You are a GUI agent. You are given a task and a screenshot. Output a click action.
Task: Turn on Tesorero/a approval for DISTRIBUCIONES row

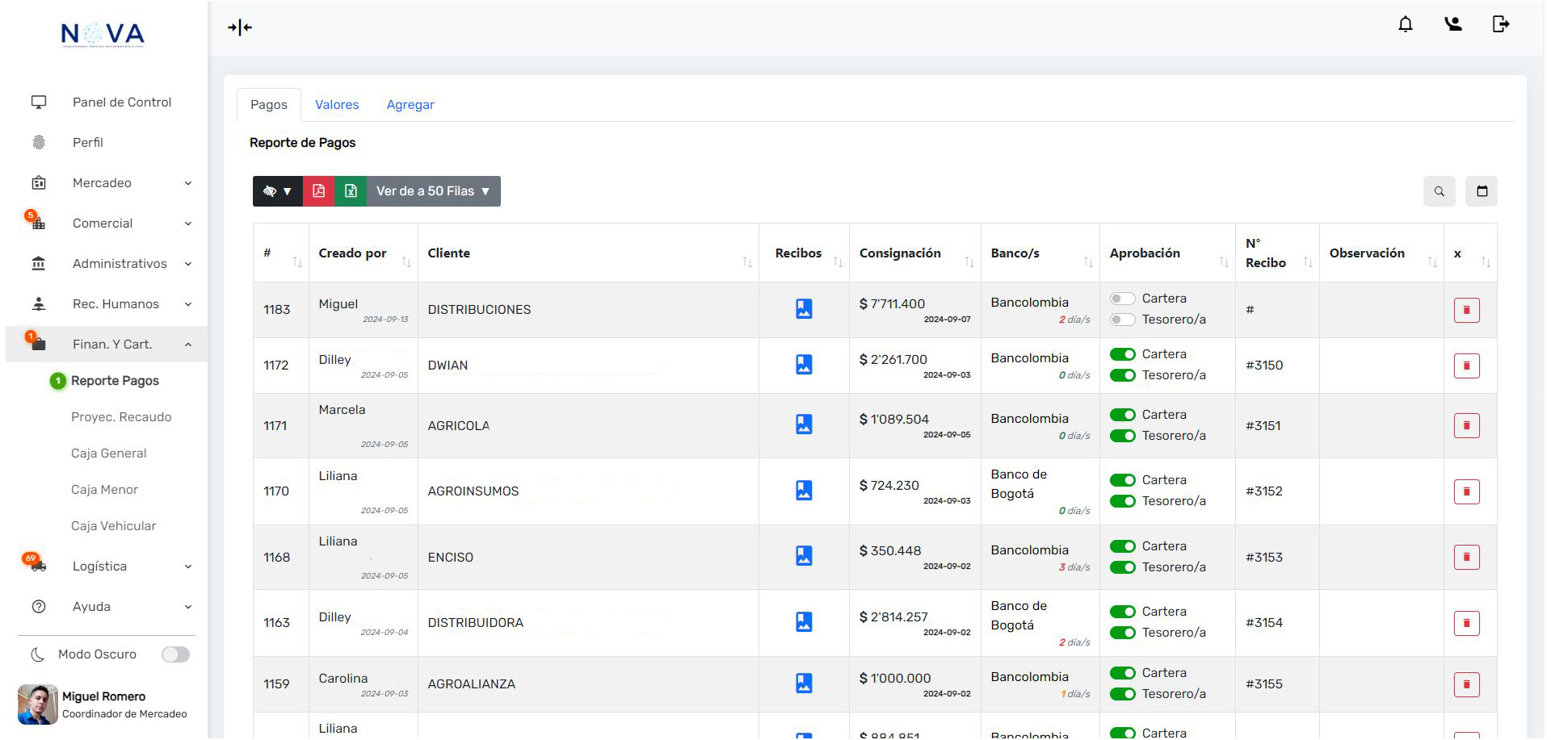point(1122,320)
